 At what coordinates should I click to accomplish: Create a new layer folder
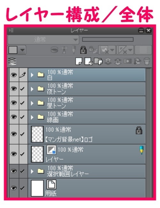tap(98, 61)
